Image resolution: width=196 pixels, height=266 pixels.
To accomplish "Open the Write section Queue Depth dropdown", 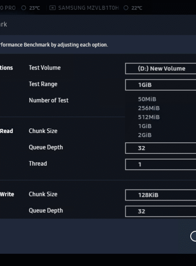I will [x=160, y=212].
